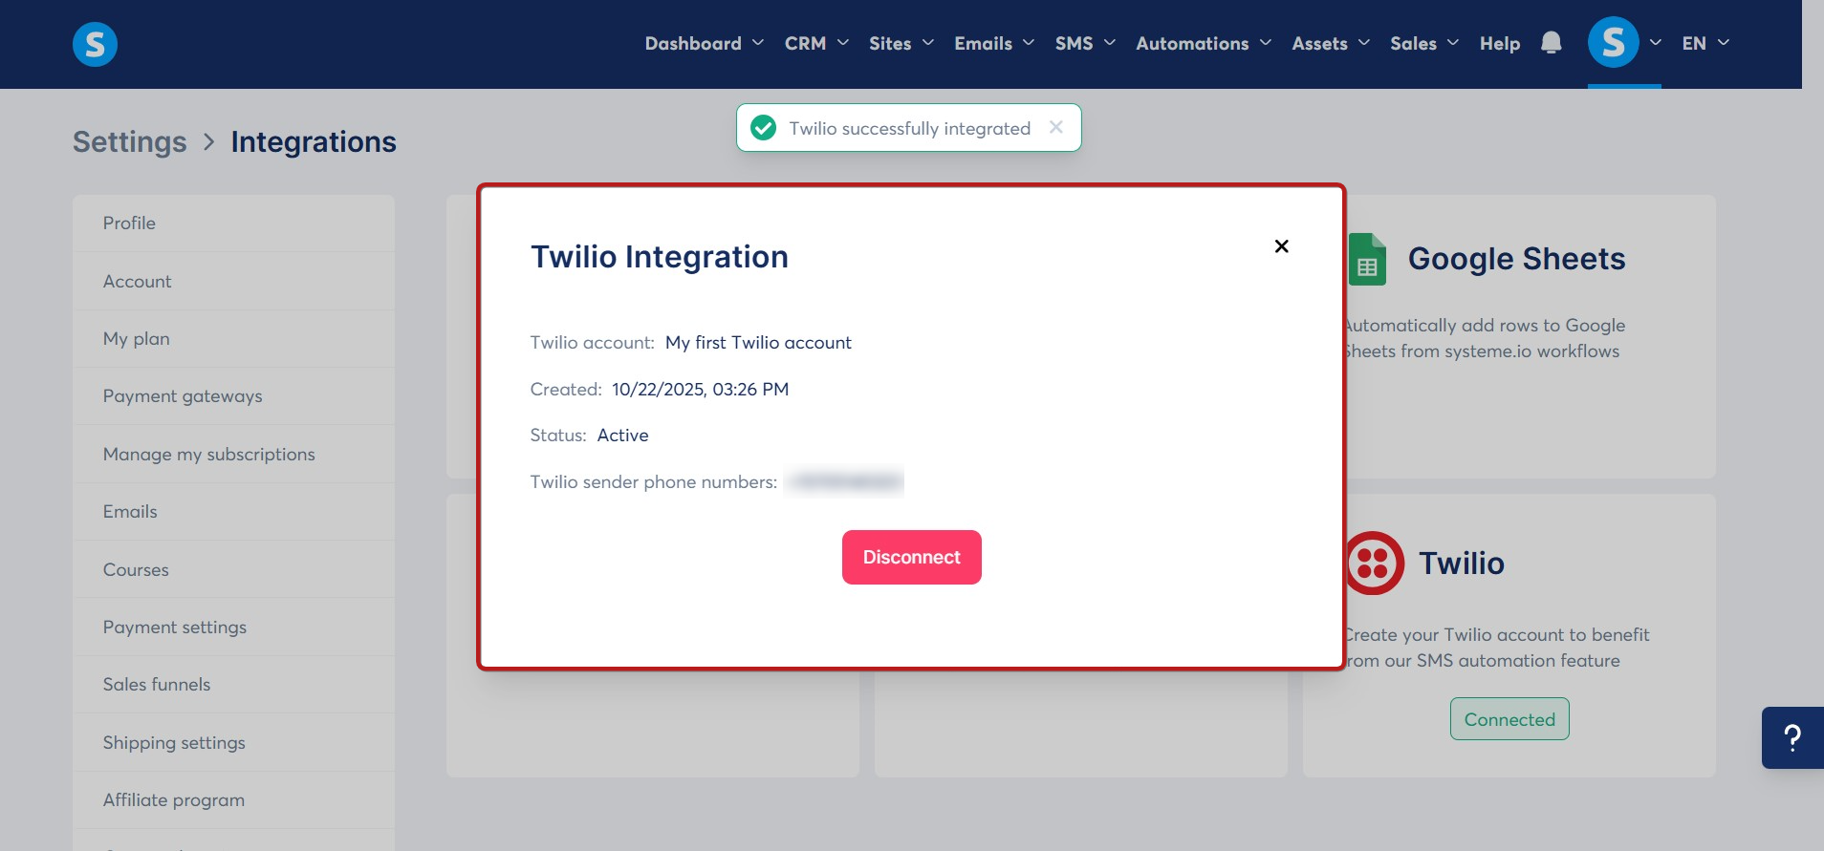Expand the Sales menu
Screen dimensions: 1824x851
pyautogui.click(x=1424, y=43)
